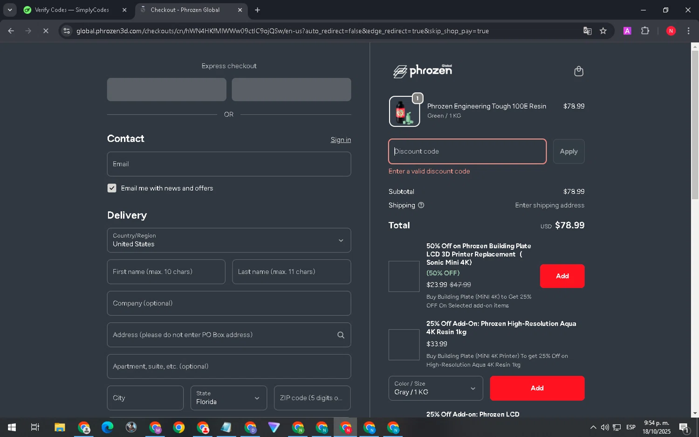The image size is (699, 437).
Task: Close the Checkout Phrozen Global tab
Action: [x=240, y=10]
